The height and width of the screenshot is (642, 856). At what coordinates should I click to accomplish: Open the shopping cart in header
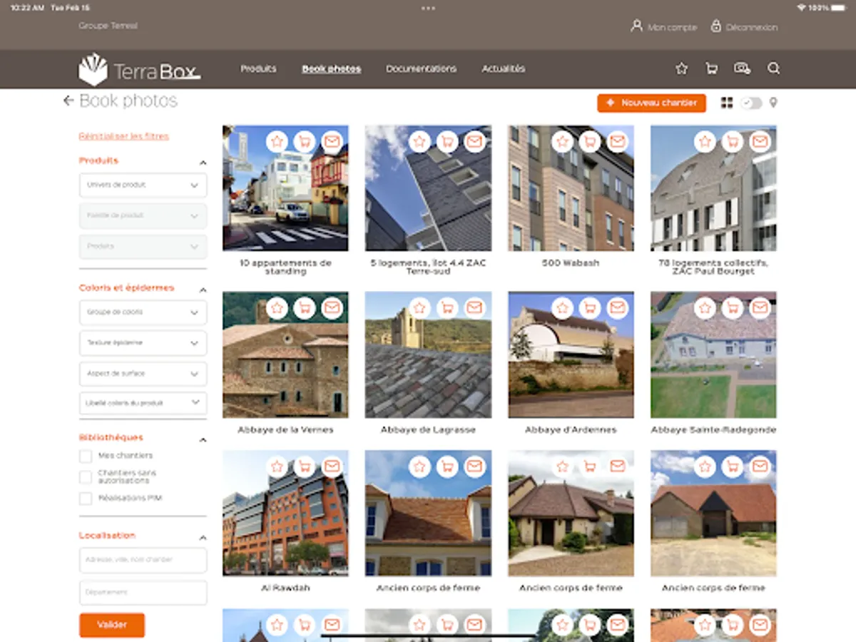point(711,68)
